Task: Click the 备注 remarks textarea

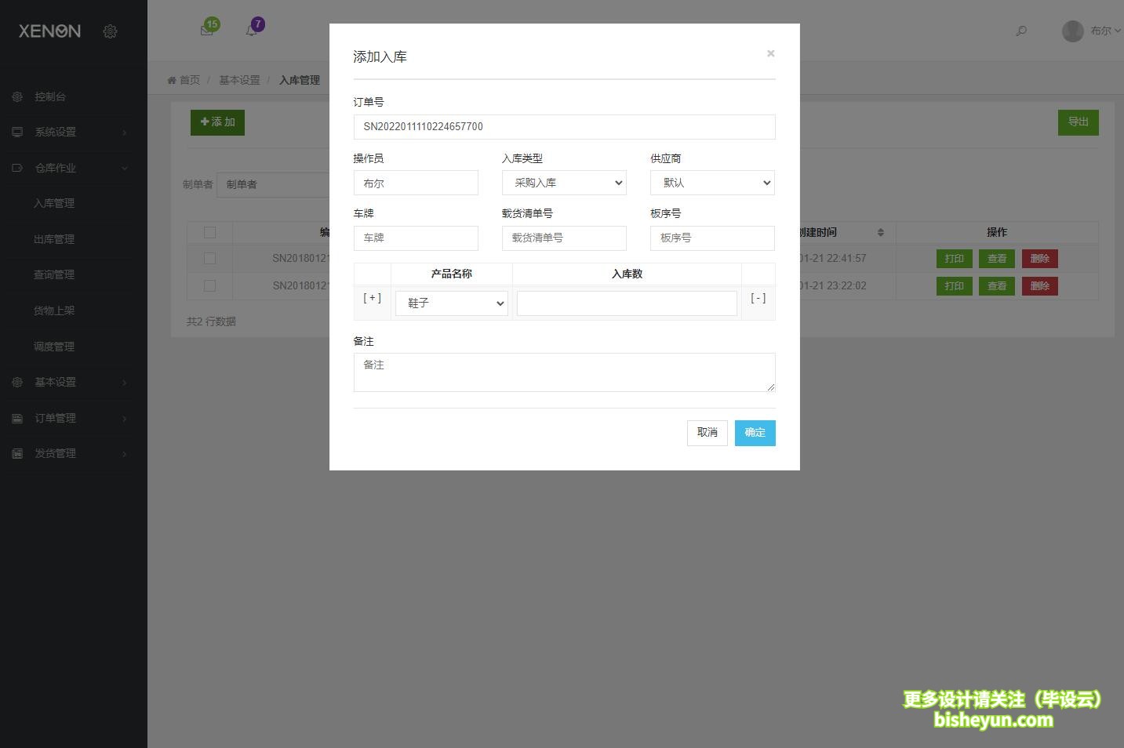Action: pyautogui.click(x=564, y=372)
